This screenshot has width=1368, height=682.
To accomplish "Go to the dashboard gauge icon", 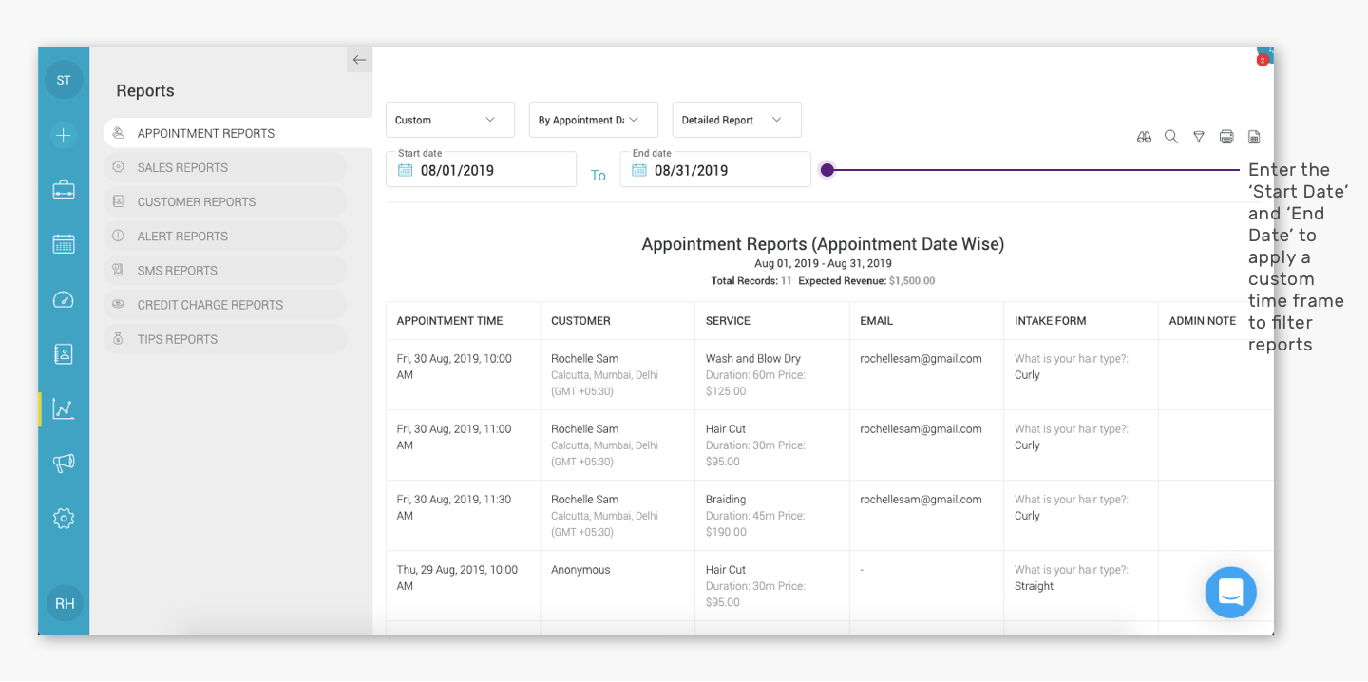I will tap(64, 299).
